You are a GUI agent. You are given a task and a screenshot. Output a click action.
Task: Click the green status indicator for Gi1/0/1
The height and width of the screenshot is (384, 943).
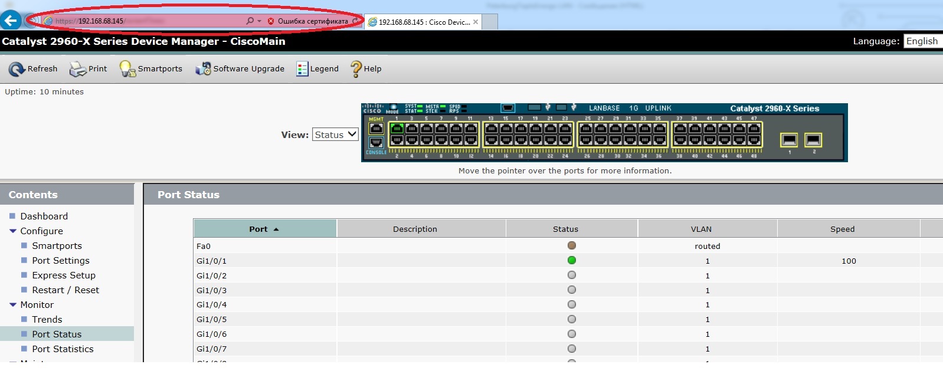pyautogui.click(x=572, y=260)
